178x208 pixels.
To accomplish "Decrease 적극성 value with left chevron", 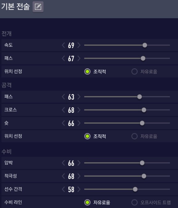I will tap(63, 176).
